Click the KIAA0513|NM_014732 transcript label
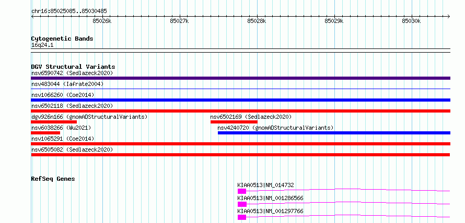Screen dimensions: 465x223 266,185
